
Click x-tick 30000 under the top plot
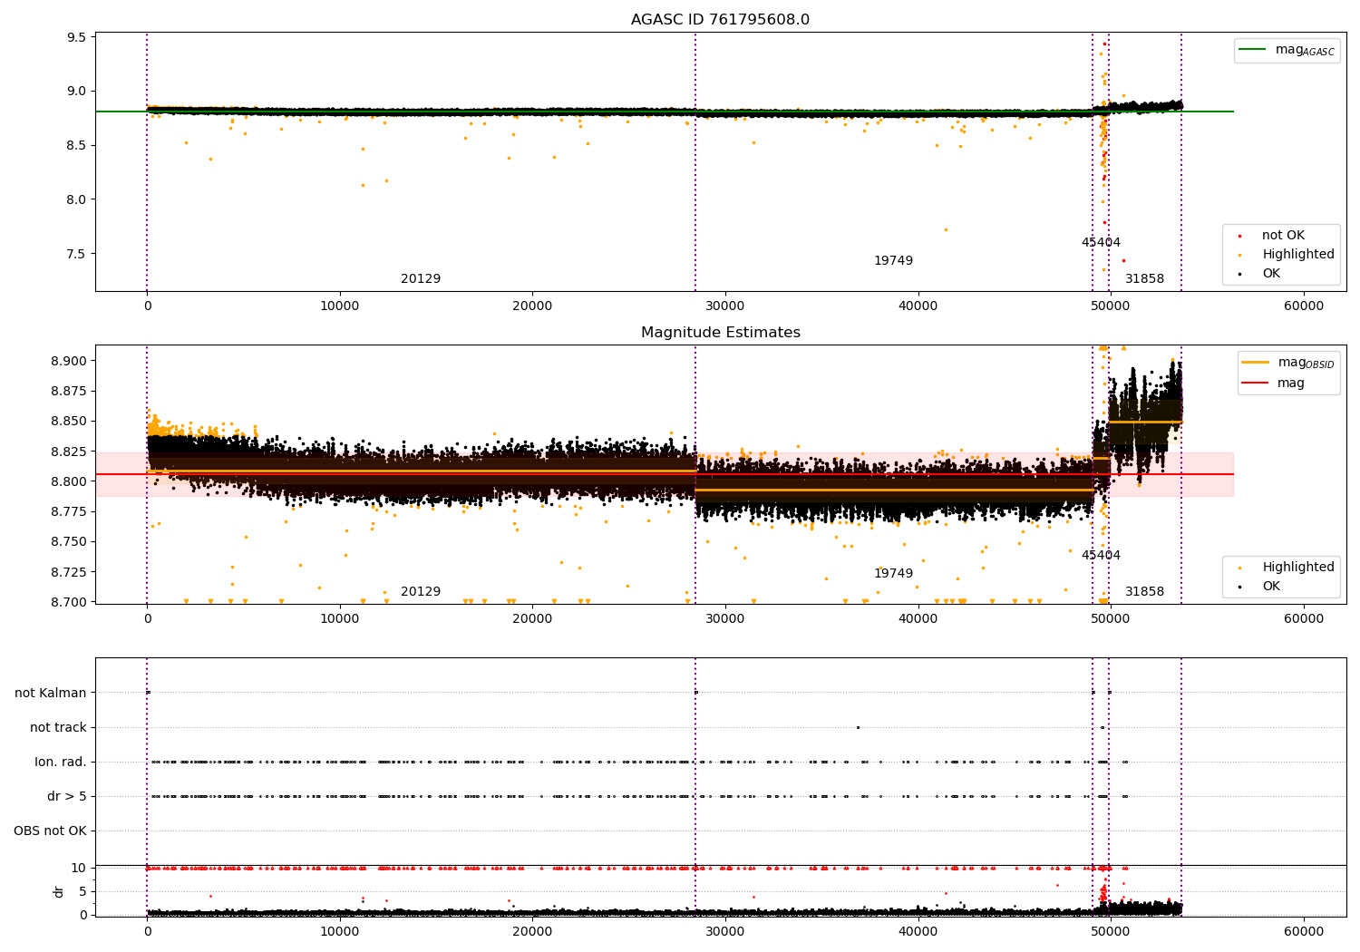click(724, 306)
